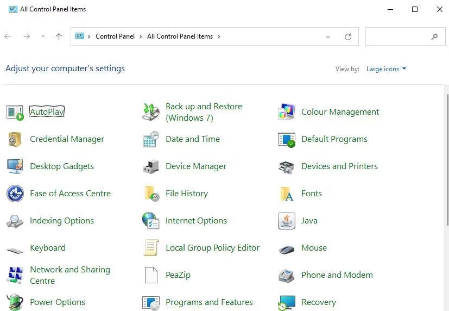Open the Power Options battery icon
This screenshot has width=449, height=311.
15,302
